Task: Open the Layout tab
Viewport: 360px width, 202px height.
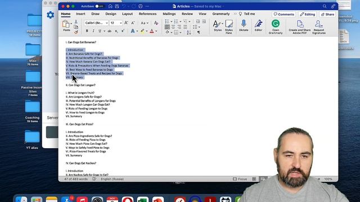Action: tap(128, 14)
